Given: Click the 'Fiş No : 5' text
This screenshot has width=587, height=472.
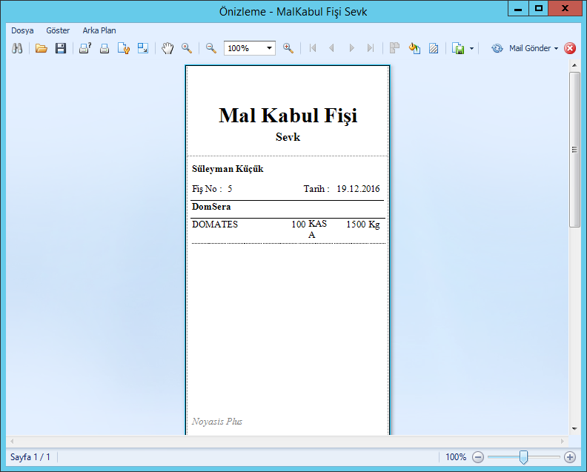Looking at the screenshot, I should [x=212, y=189].
